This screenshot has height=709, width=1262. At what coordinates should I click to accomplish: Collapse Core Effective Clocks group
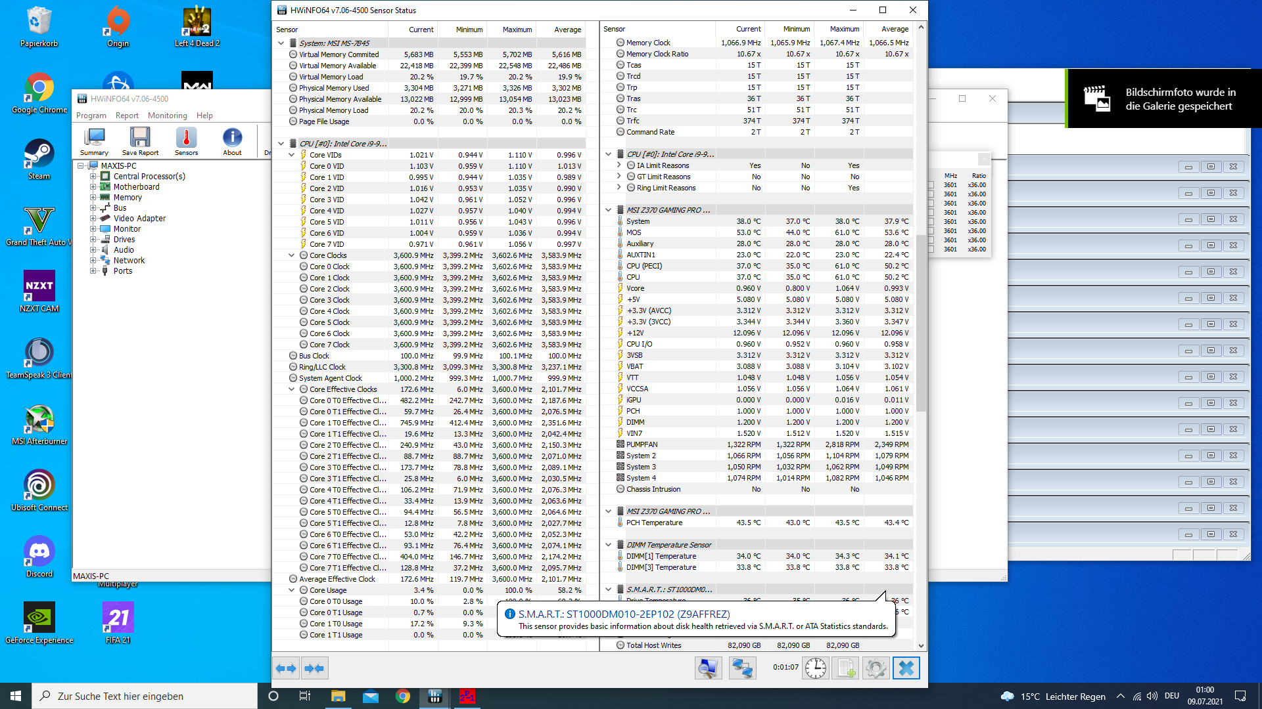[x=292, y=389]
